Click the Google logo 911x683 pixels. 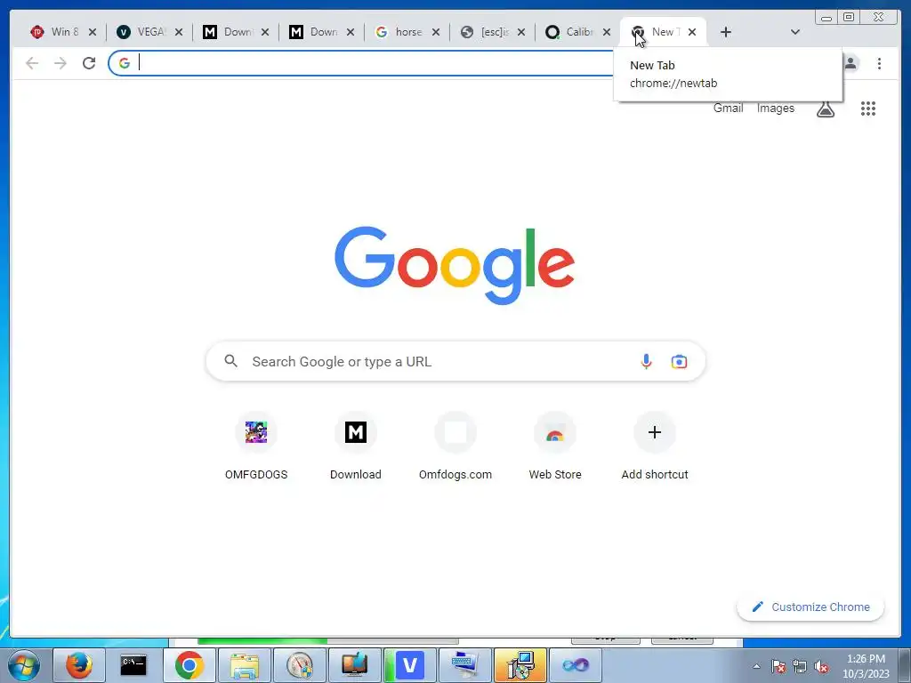click(455, 265)
